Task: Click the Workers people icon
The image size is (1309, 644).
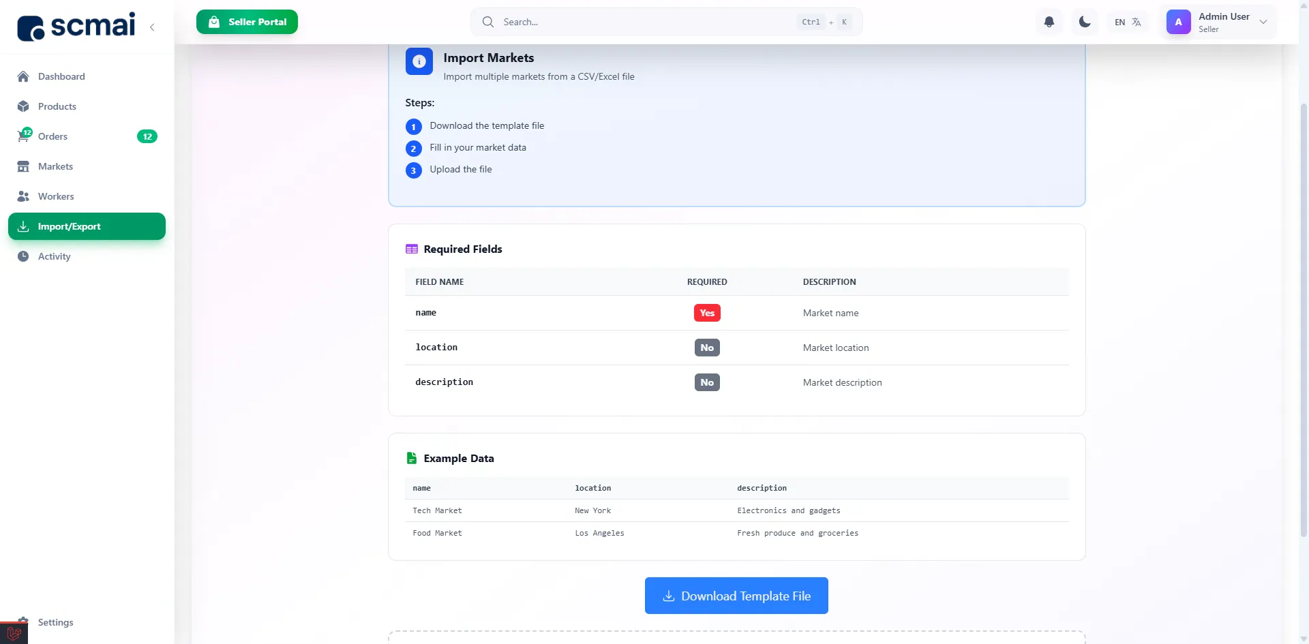Action: pyautogui.click(x=23, y=196)
